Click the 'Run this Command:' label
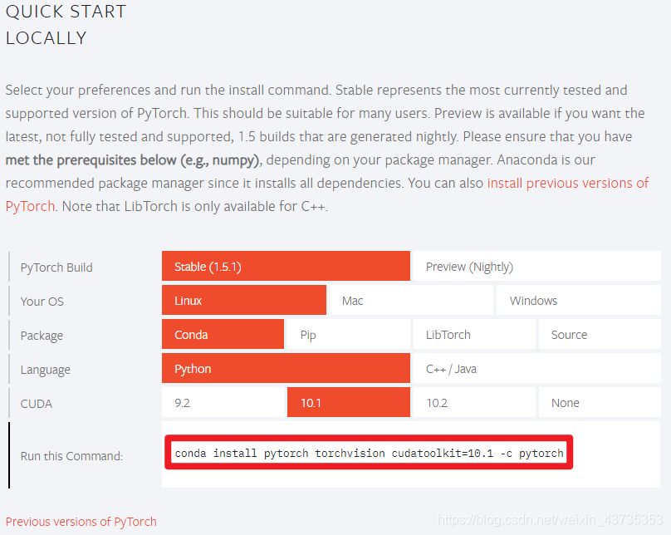The image size is (671, 535). pyautogui.click(x=71, y=456)
